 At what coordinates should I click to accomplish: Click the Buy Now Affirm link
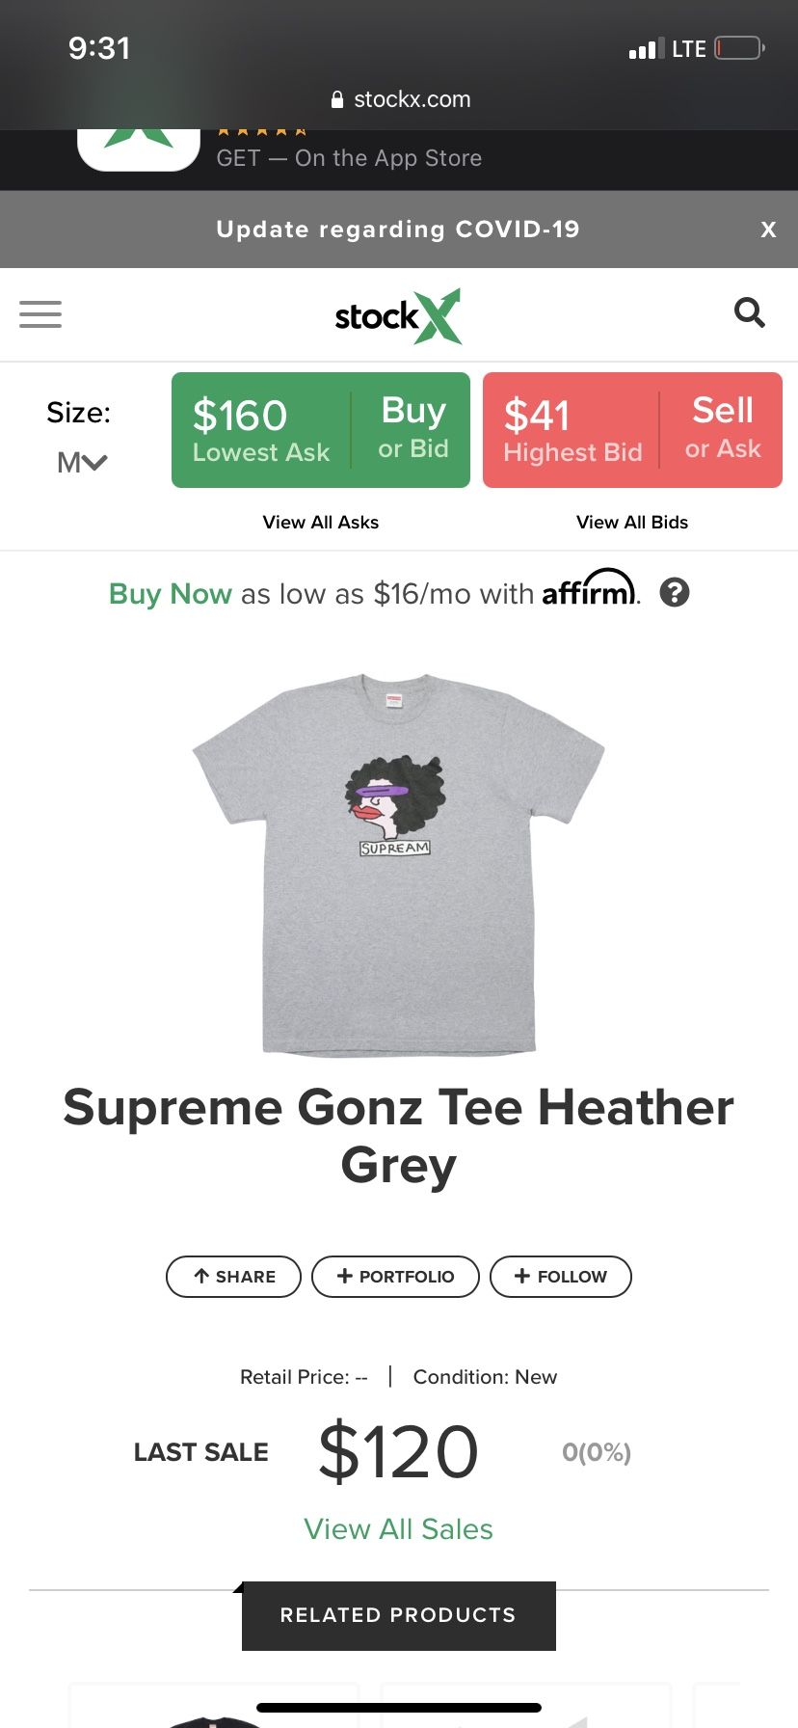[x=171, y=593]
